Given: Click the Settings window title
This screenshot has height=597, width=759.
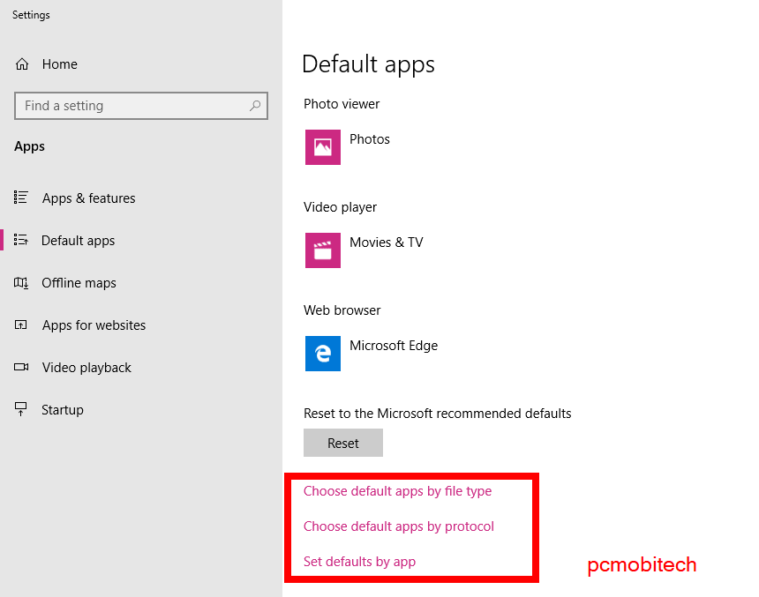Looking at the screenshot, I should 31,15.
